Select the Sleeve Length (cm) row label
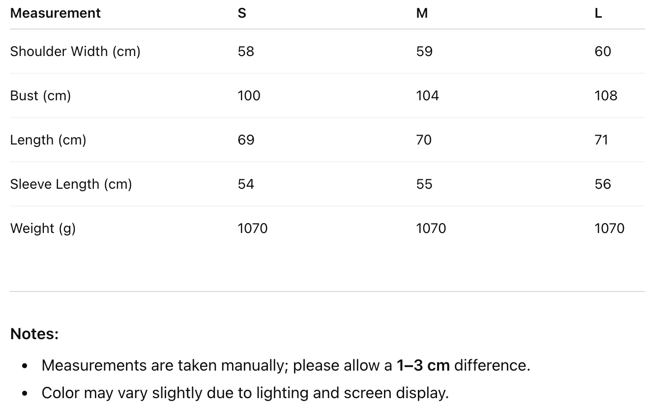 (x=71, y=184)
